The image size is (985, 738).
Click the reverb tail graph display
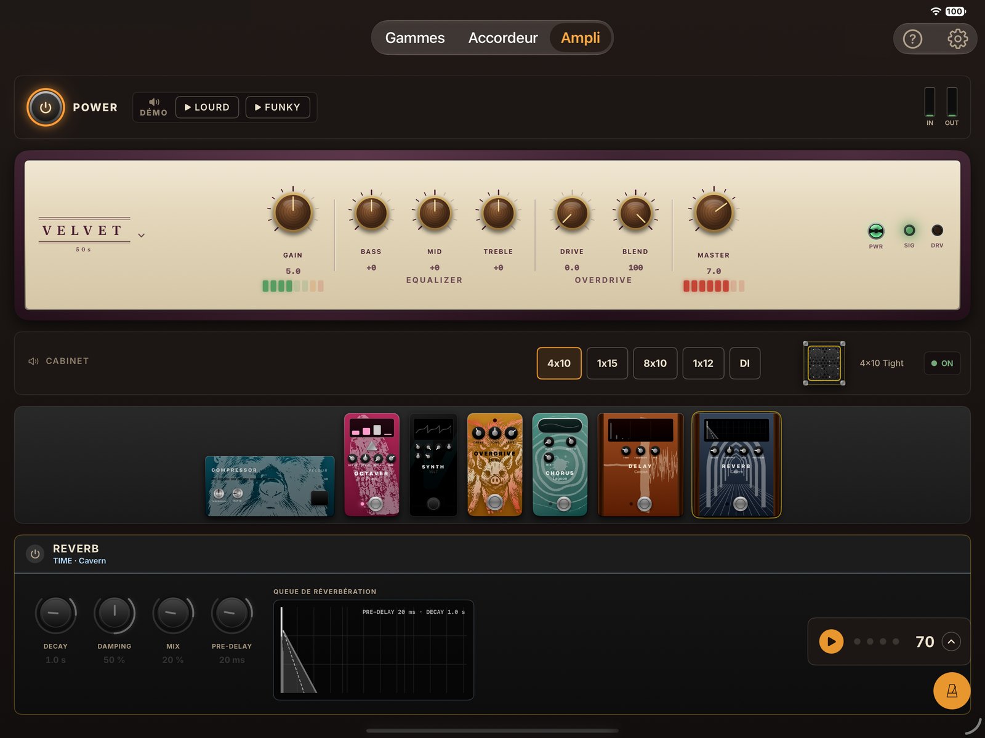(x=374, y=650)
